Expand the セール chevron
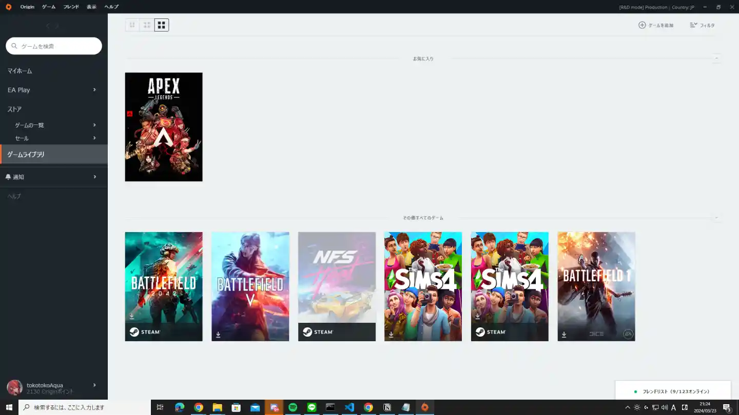This screenshot has height=415, width=739. tap(94, 138)
